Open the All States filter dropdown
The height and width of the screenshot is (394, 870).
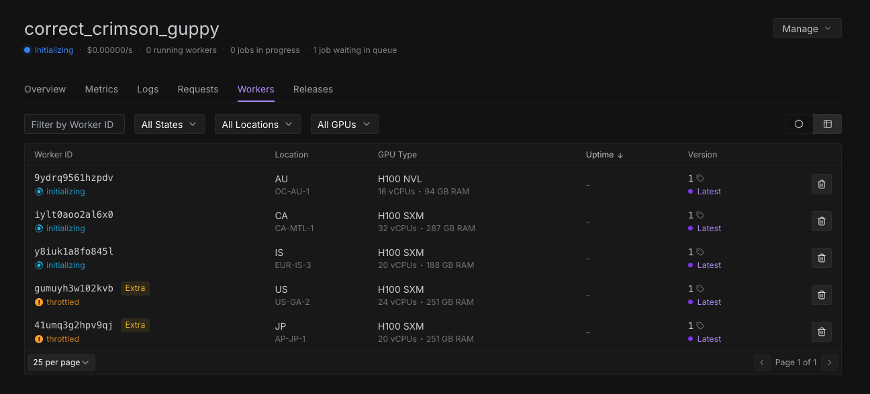click(x=170, y=125)
